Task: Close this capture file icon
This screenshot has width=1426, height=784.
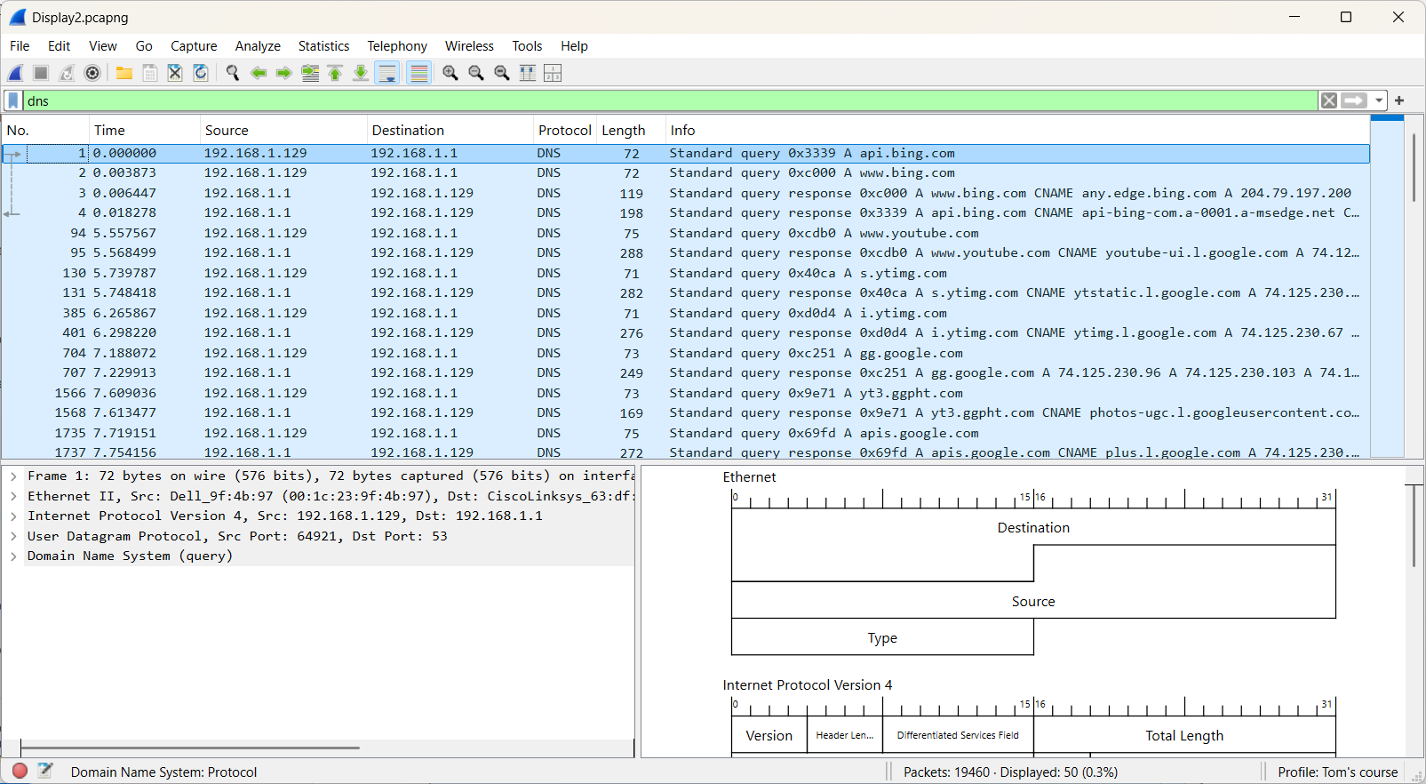Action: 175,73
